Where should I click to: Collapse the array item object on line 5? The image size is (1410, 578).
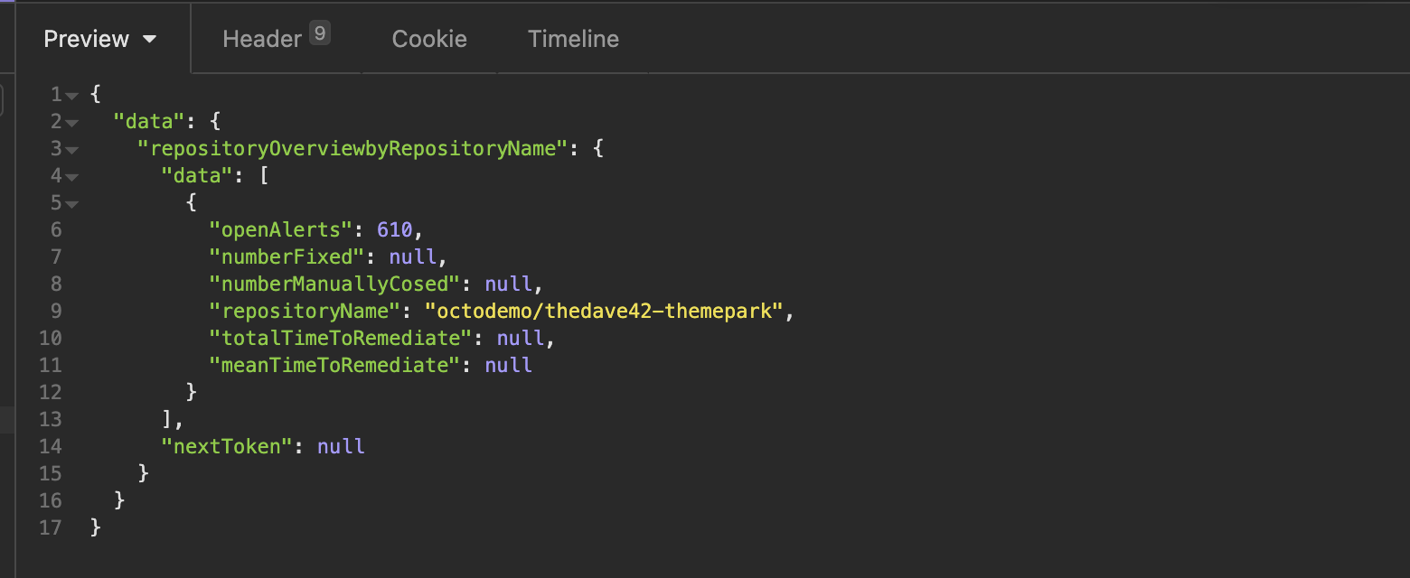[x=72, y=204]
